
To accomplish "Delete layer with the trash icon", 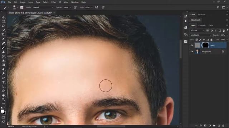I will (223, 126).
